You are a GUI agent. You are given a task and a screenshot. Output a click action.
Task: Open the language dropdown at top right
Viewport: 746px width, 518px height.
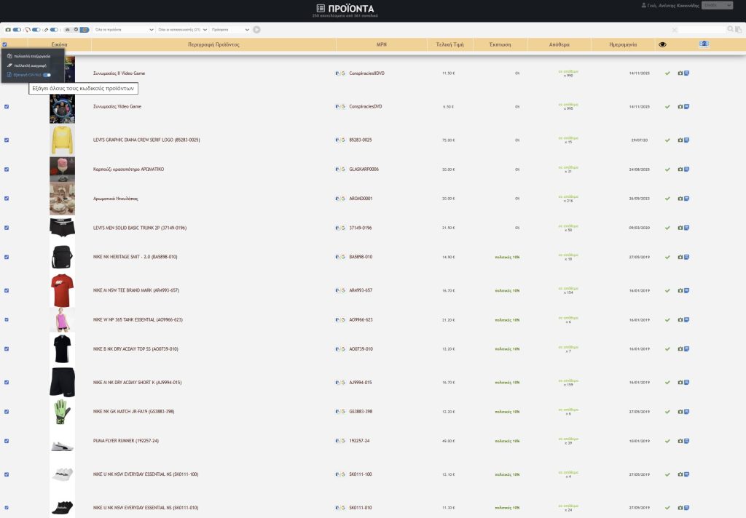[x=717, y=6]
